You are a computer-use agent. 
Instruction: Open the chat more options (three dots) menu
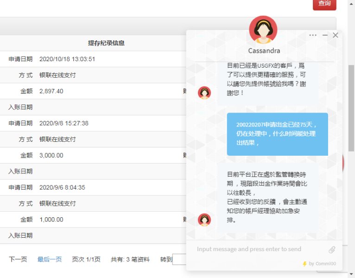[313, 35]
